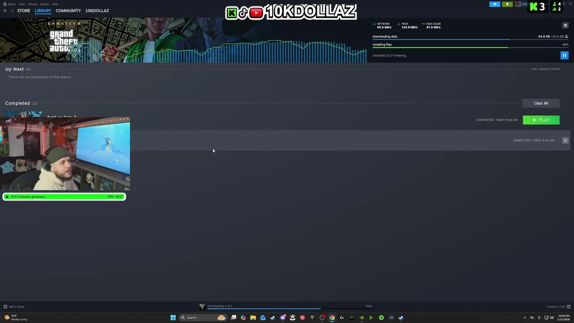Click the download arrow icon beside 92.3 GB
The image size is (574, 323).
(x=566, y=36)
